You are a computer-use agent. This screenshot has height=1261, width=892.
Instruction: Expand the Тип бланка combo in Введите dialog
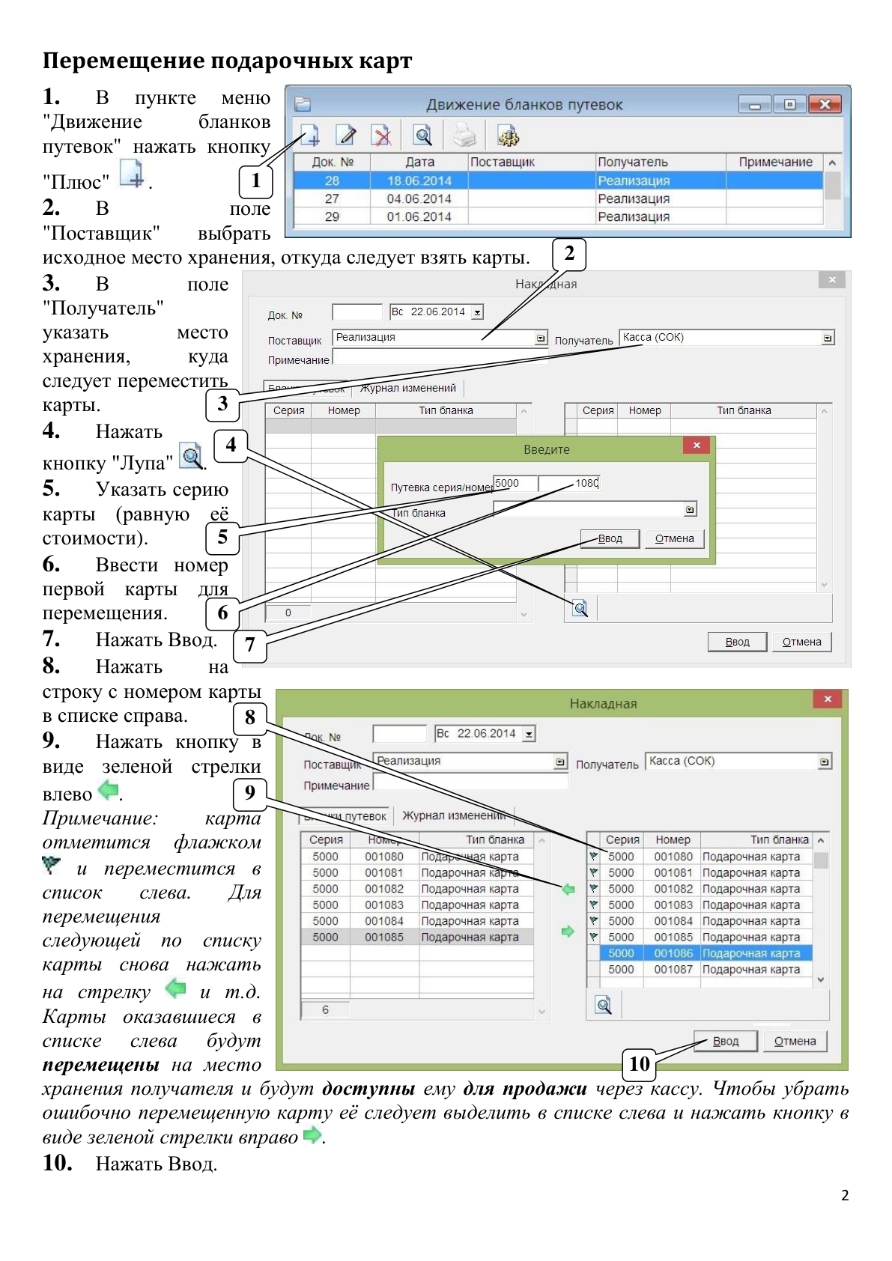pyautogui.click(x=690, y=510)
